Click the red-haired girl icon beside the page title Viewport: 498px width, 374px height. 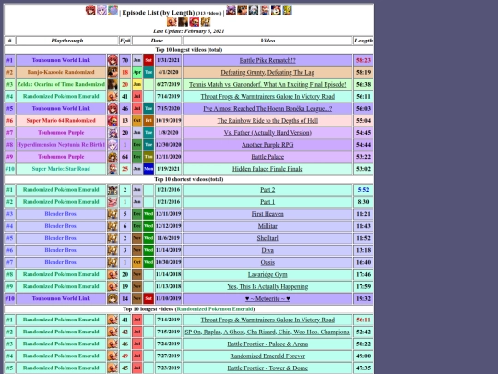tap(90, 10)
